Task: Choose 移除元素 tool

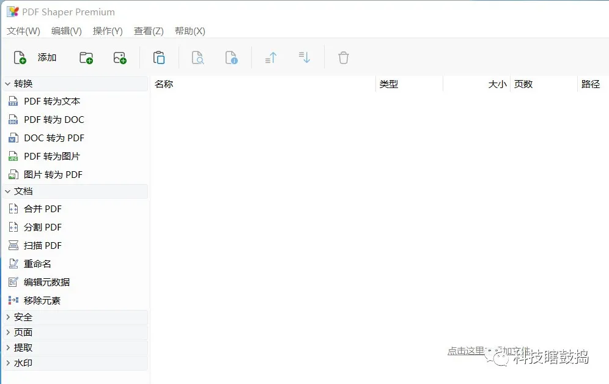Action: (42, 300)
